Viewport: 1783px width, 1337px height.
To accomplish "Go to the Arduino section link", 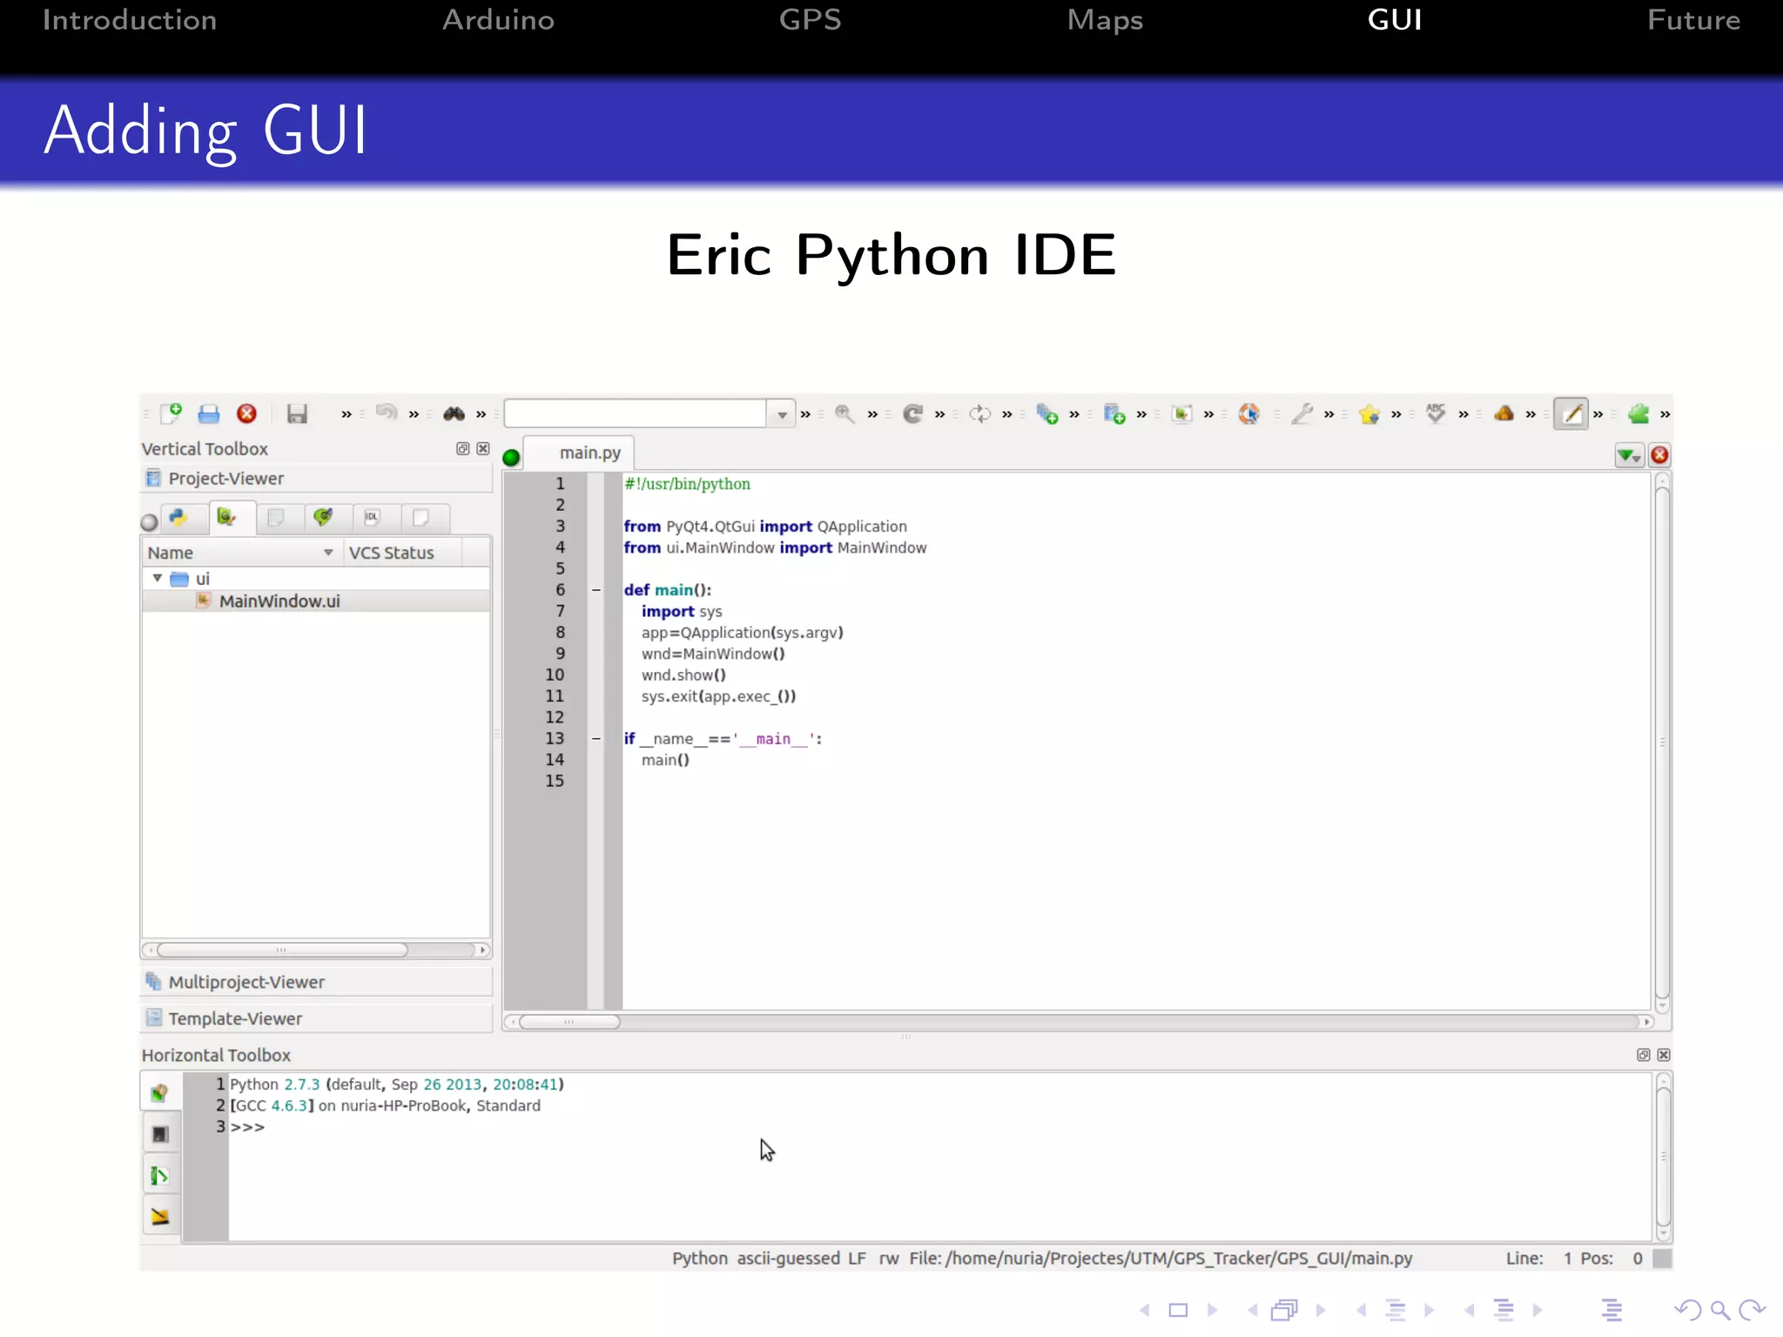I will click(498, 19).
